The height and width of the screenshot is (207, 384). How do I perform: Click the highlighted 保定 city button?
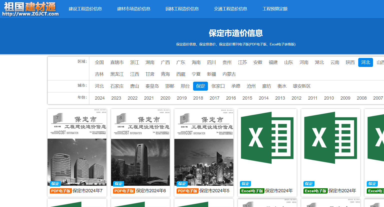pyautogui.click(x=201, y=86)
